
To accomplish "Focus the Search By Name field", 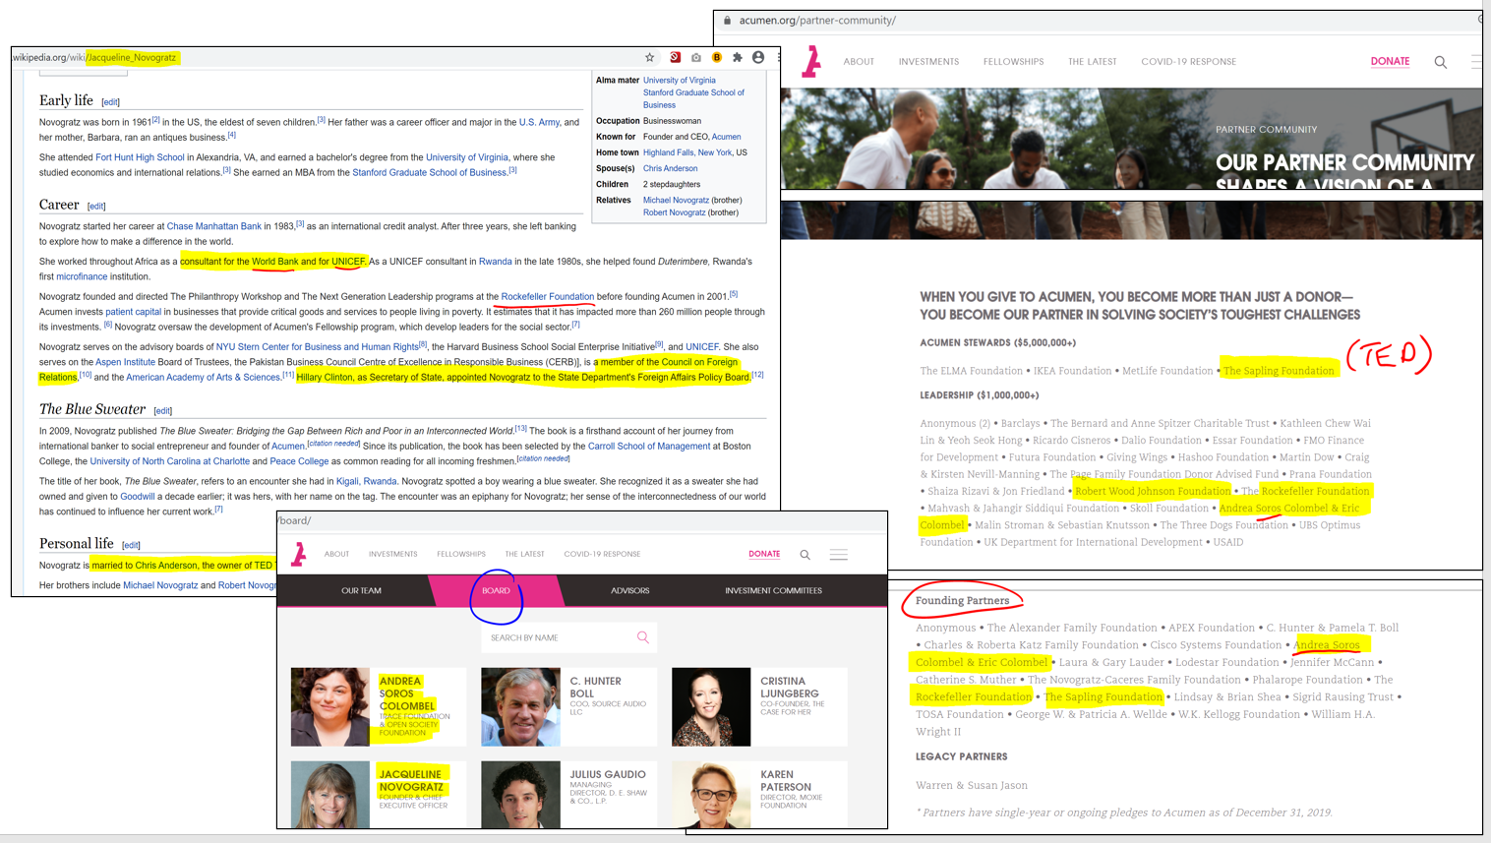I will point(568,637).
